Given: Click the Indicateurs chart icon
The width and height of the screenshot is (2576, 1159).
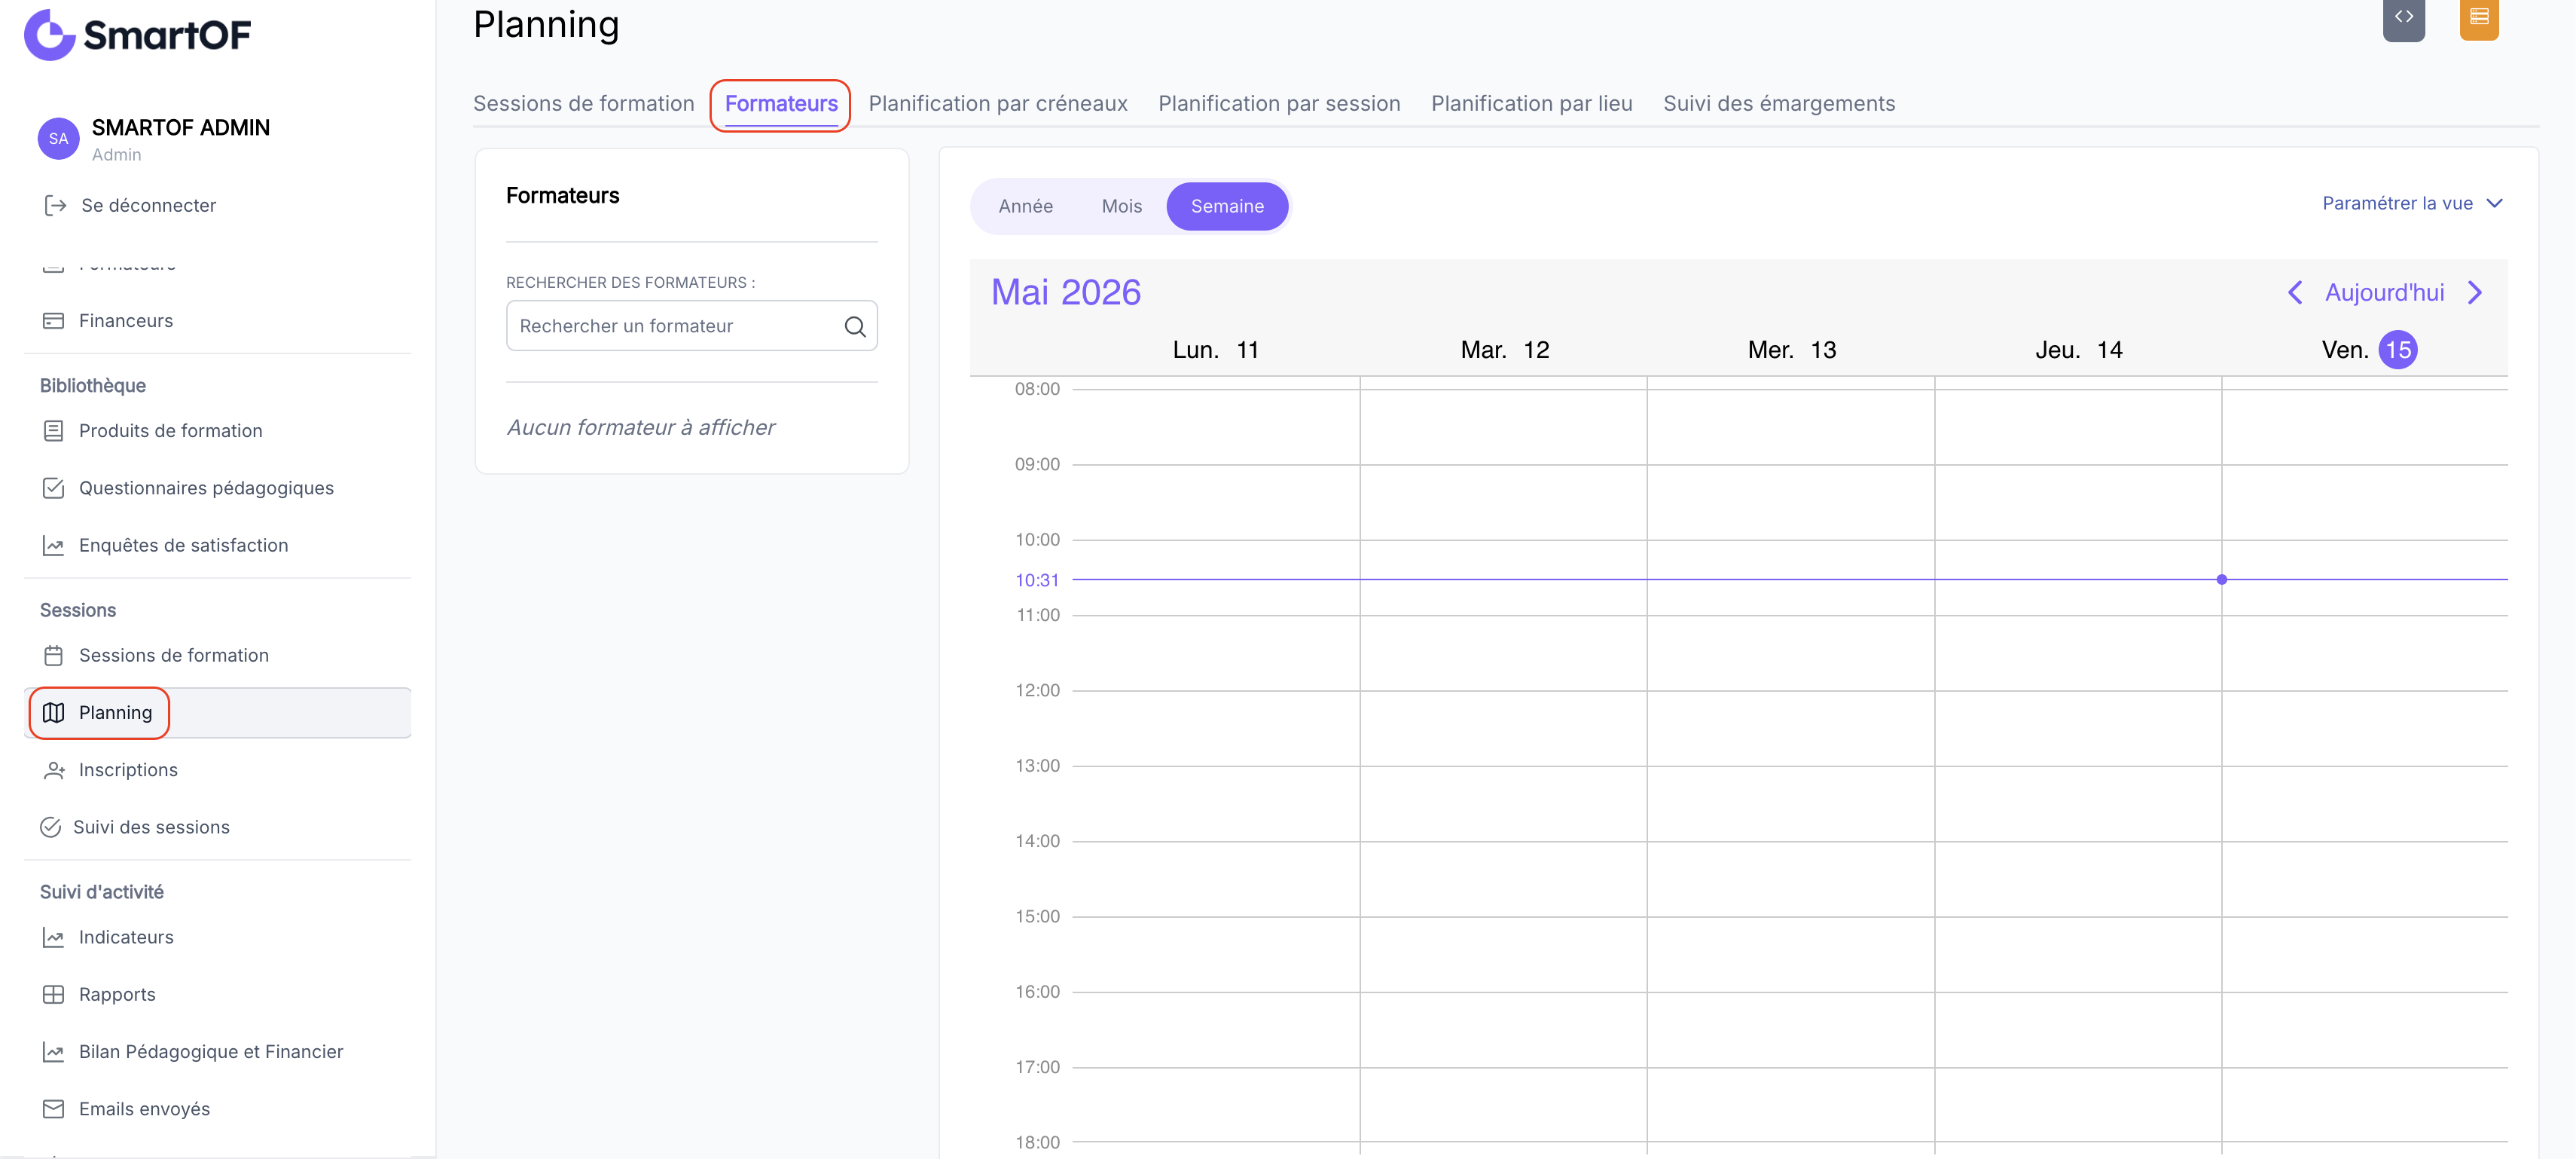Looking at the screenshot, I should point(53,937).
